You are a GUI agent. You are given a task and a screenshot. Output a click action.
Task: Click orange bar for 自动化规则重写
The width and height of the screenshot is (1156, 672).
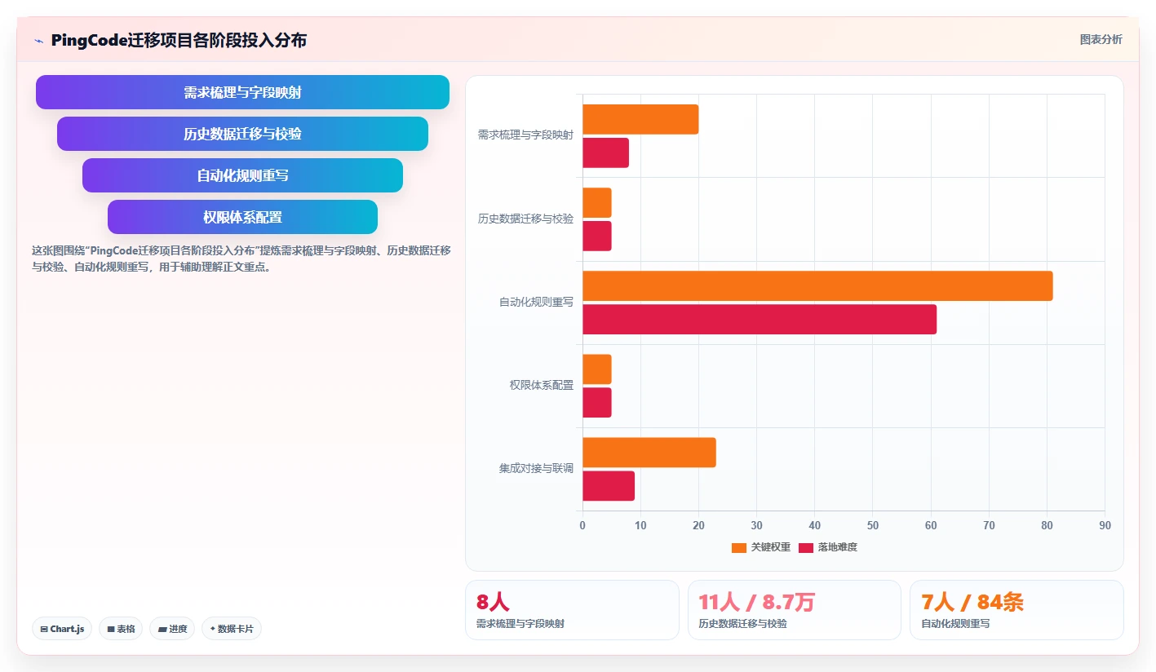[817, 286]
